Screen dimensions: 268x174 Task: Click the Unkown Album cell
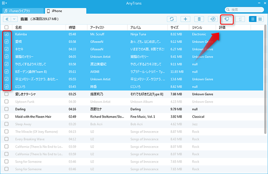coord(141,102)
